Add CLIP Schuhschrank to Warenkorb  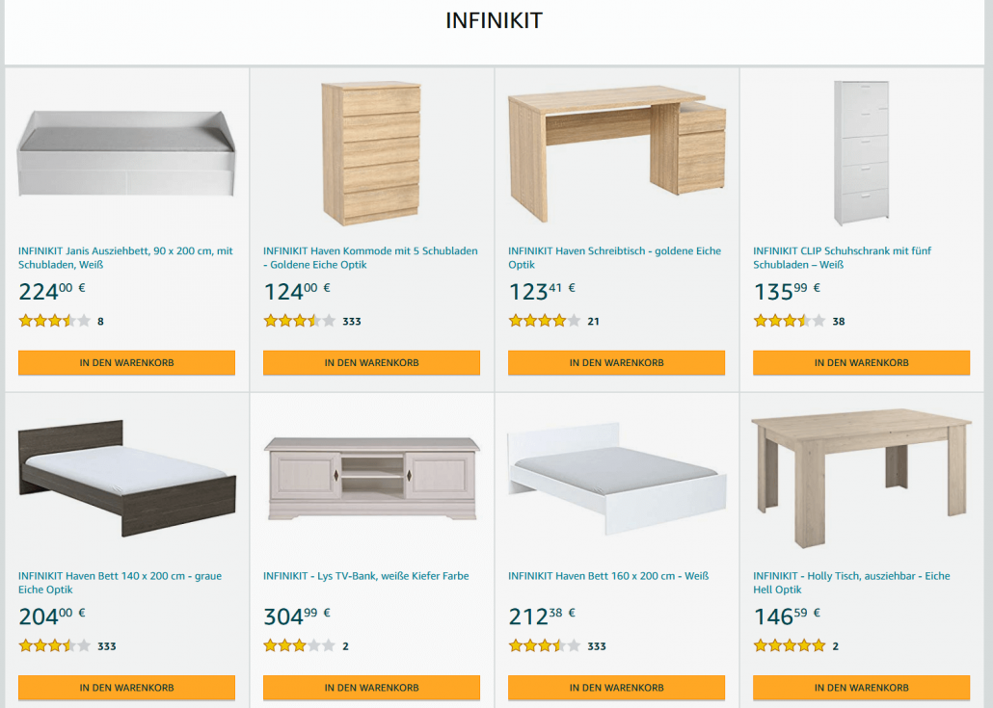861,363
